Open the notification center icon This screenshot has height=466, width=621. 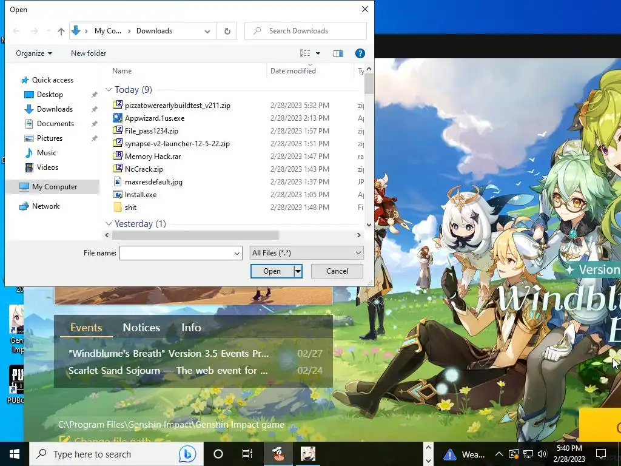pyautogui.click(x=601, y=454)
